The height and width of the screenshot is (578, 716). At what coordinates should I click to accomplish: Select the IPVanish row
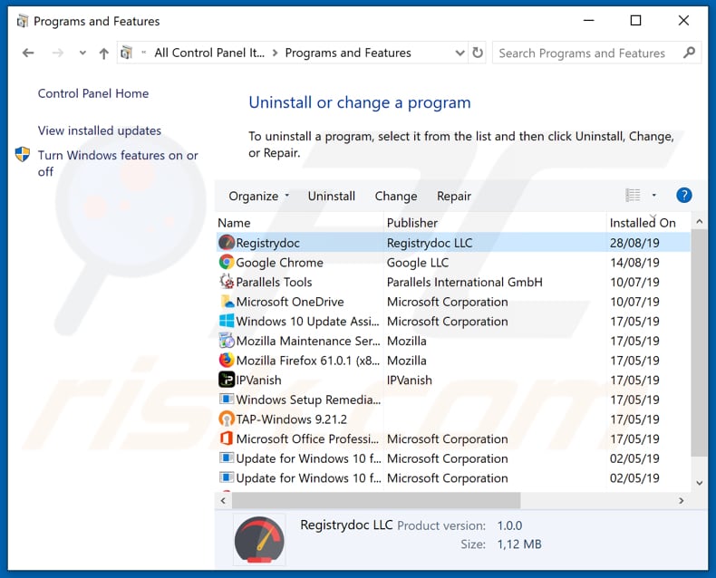[x=453, y=380]
